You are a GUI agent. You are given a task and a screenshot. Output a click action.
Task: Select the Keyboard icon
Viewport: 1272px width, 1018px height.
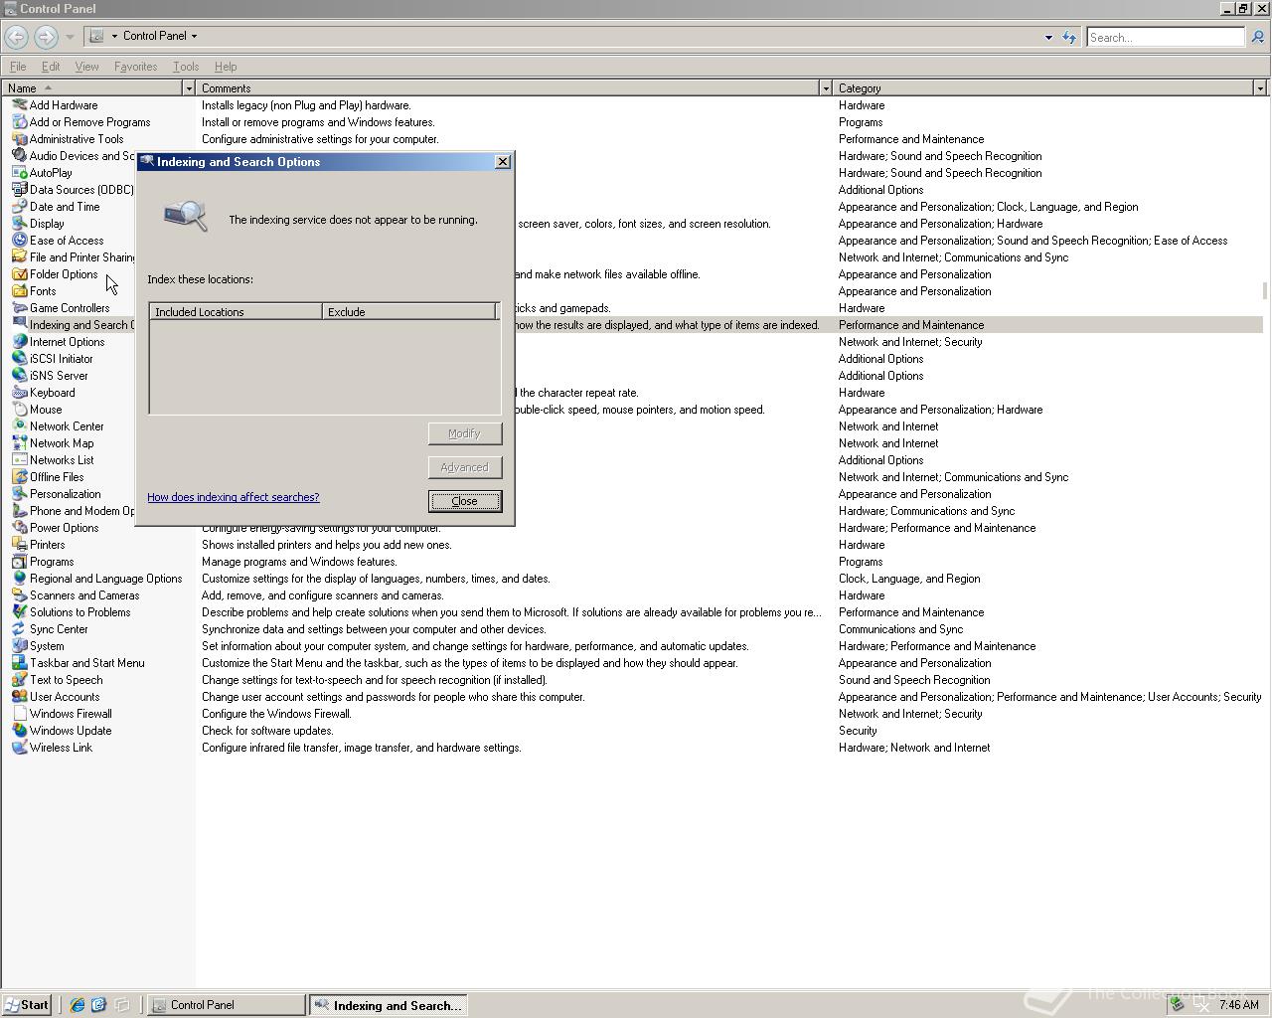(x=19, y=393)
